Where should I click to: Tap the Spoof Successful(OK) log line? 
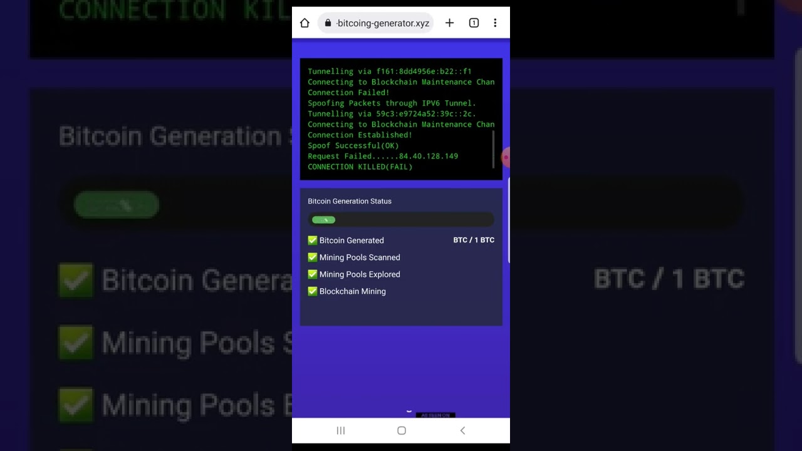coord(353,146)
